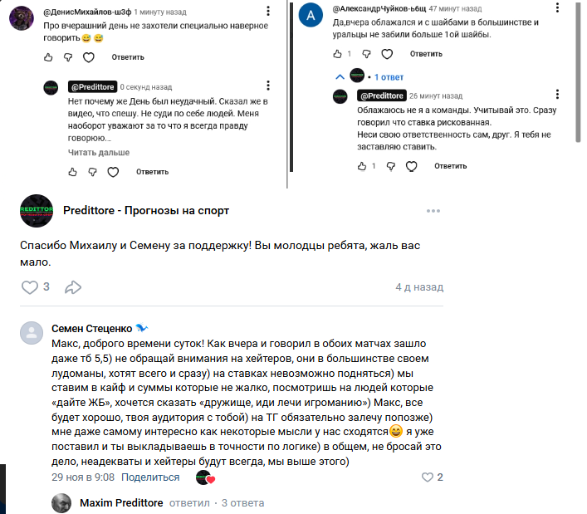Expand 'Читать дальше' in Predittore's reply
587x514 pixels.
[98, 153]
